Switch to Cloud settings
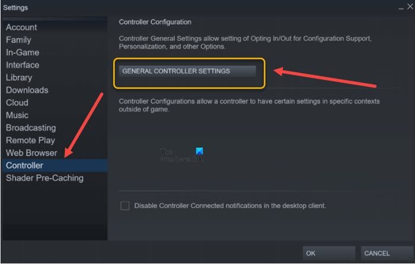The image size is (415, 264). click(17, 103)
